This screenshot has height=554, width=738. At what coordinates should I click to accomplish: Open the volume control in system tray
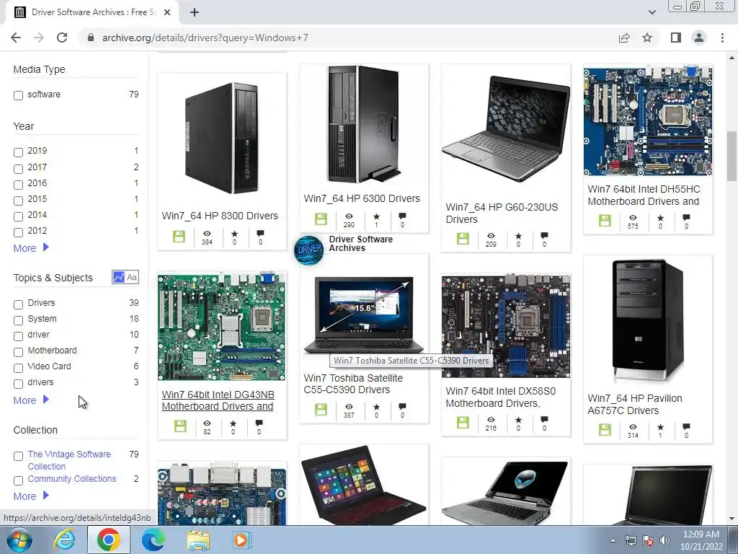coord(664,540)
